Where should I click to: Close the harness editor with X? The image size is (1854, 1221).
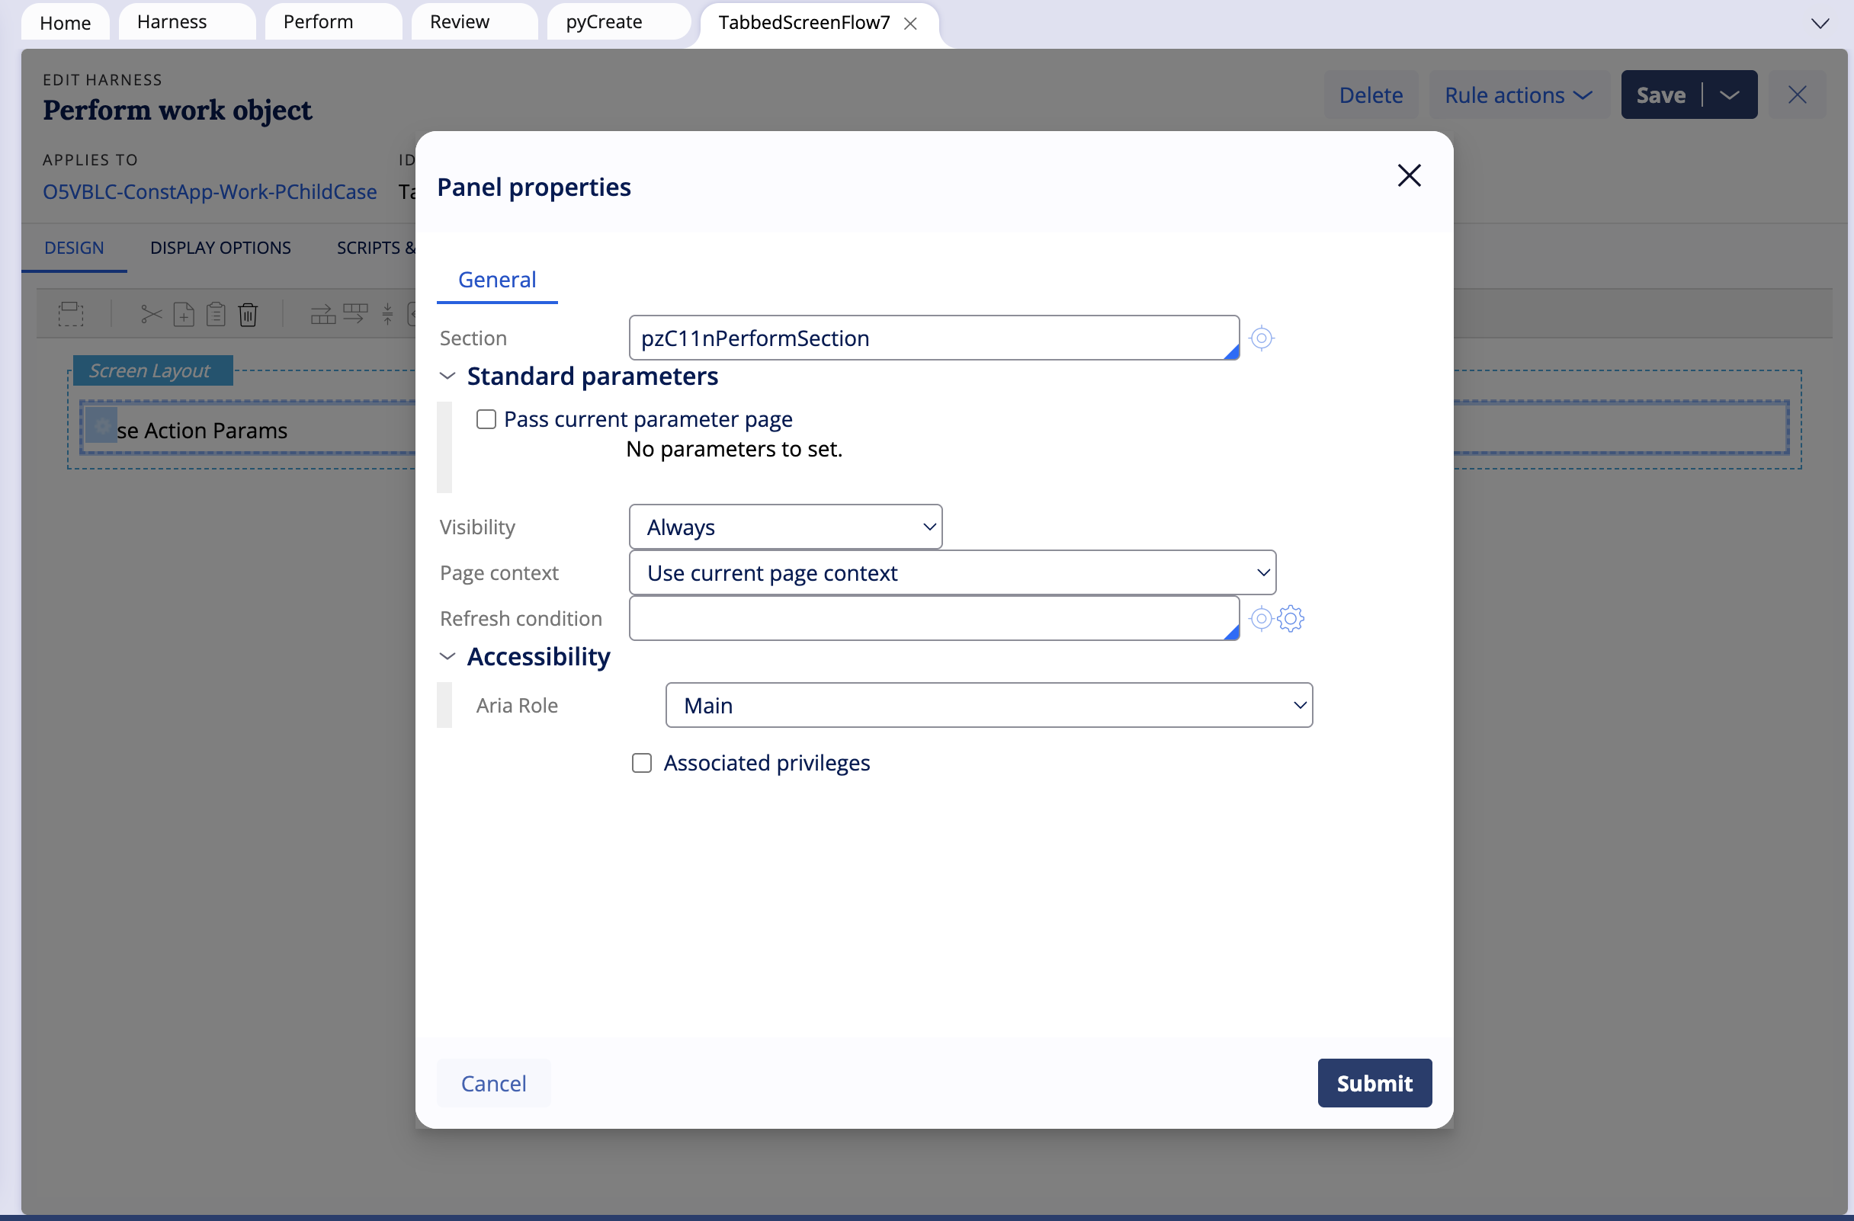tap(1797, 95)
